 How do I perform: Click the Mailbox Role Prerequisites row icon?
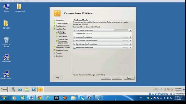click(x=74, y=48)
